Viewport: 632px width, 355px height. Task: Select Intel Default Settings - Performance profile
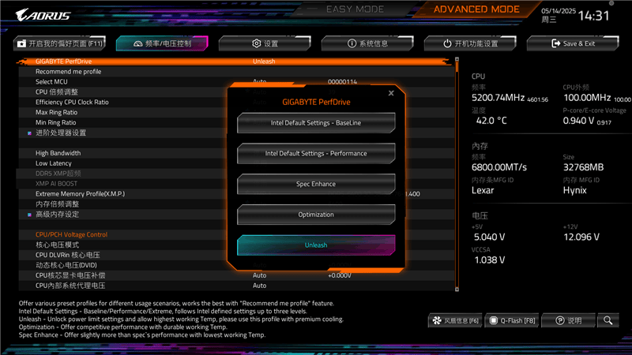click(316, 153)
